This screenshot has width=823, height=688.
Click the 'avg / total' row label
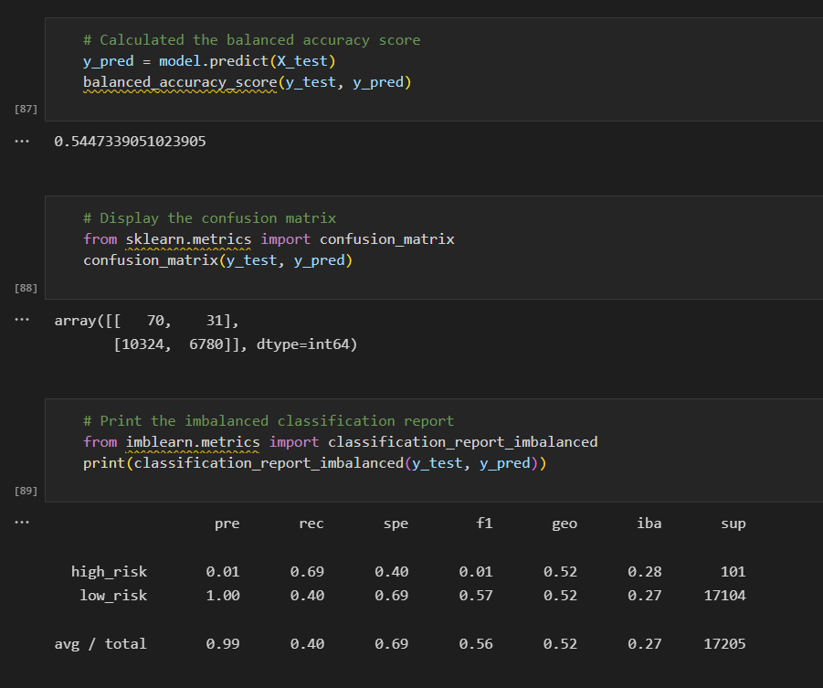100,644
